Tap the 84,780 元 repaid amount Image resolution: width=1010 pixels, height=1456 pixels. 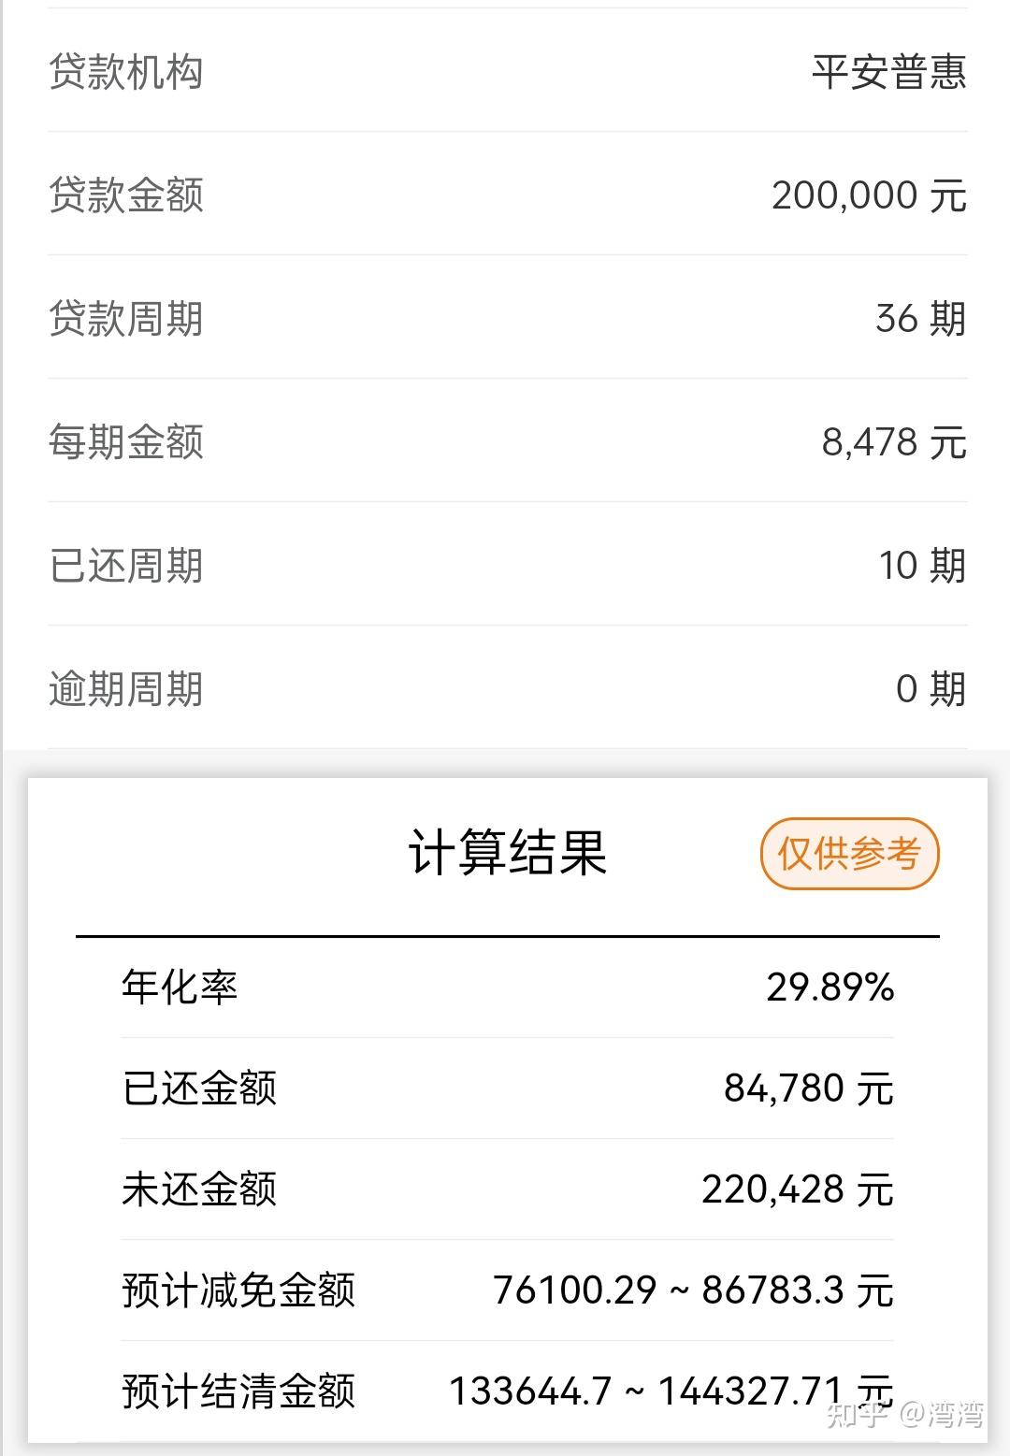(808, 1088)
